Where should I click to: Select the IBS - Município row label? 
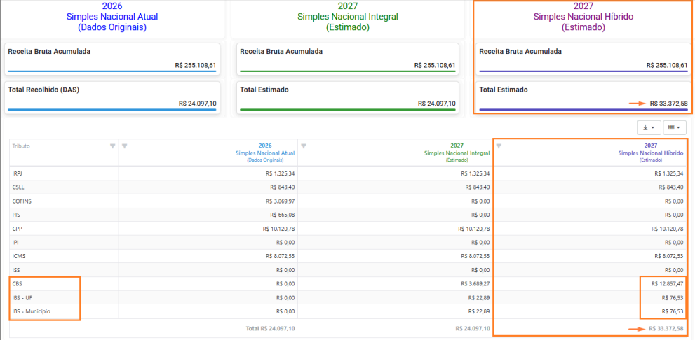[31, 311]
